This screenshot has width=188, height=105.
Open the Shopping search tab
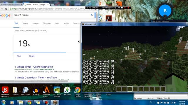click(x=47, y=23)
